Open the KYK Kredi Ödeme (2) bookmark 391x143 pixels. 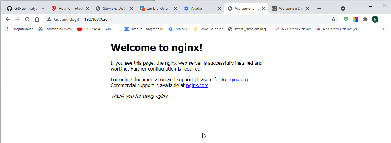(x=336, y=29)
